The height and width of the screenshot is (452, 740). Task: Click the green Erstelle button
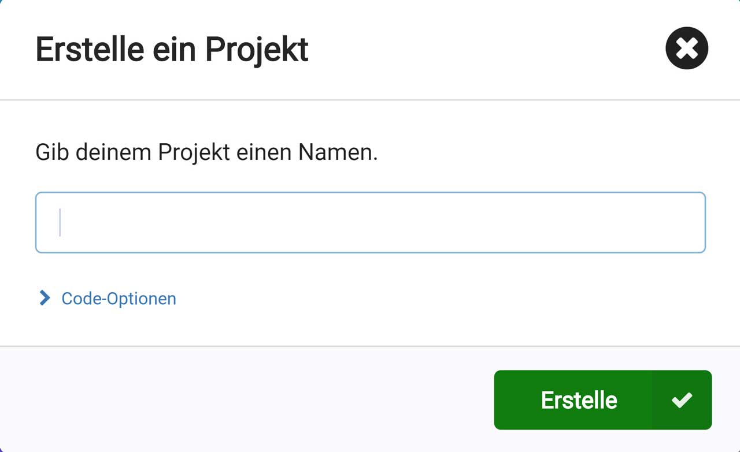(603, 400)
